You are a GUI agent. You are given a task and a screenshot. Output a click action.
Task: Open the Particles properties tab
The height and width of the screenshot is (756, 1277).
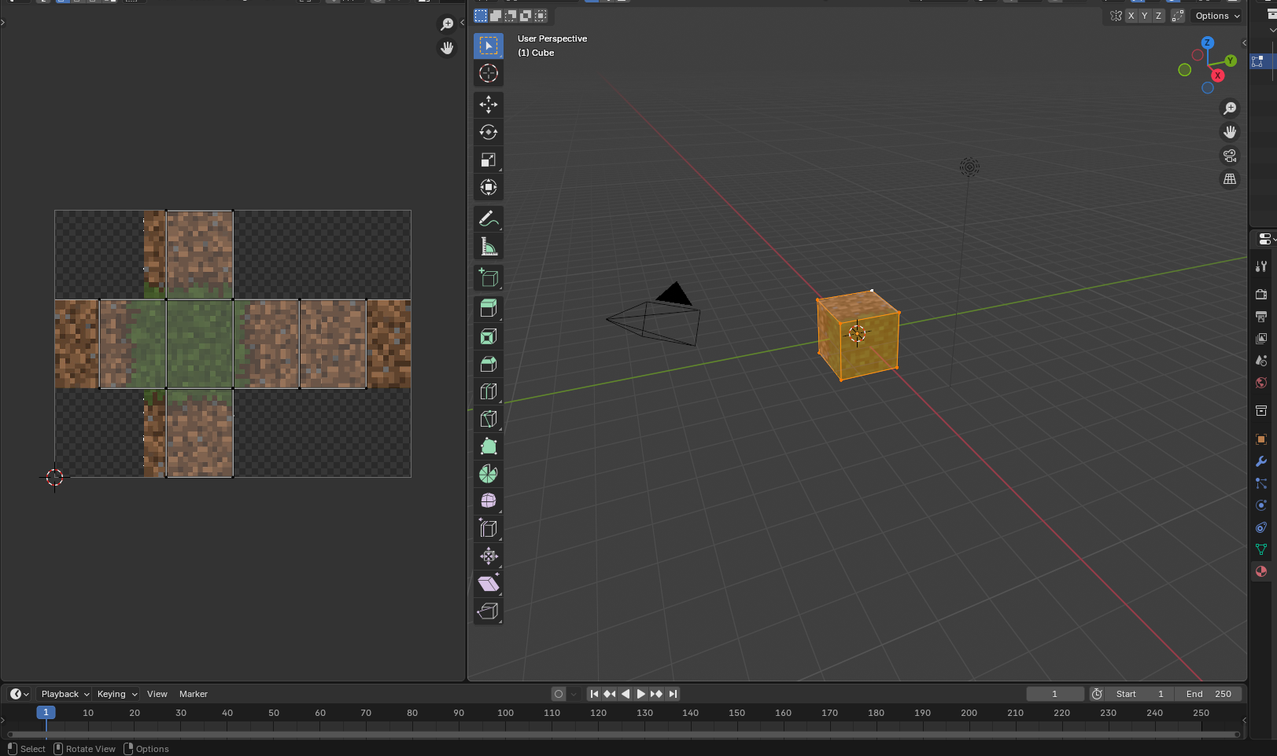click(x=1261, y=483)
